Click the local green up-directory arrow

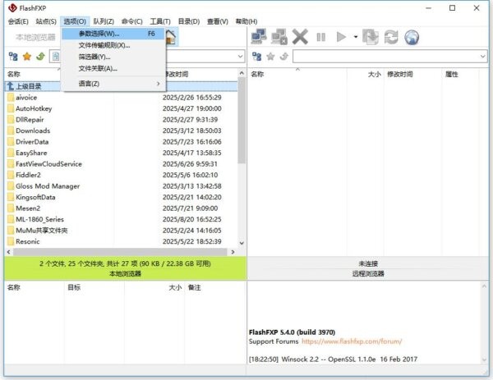(40, 57)
